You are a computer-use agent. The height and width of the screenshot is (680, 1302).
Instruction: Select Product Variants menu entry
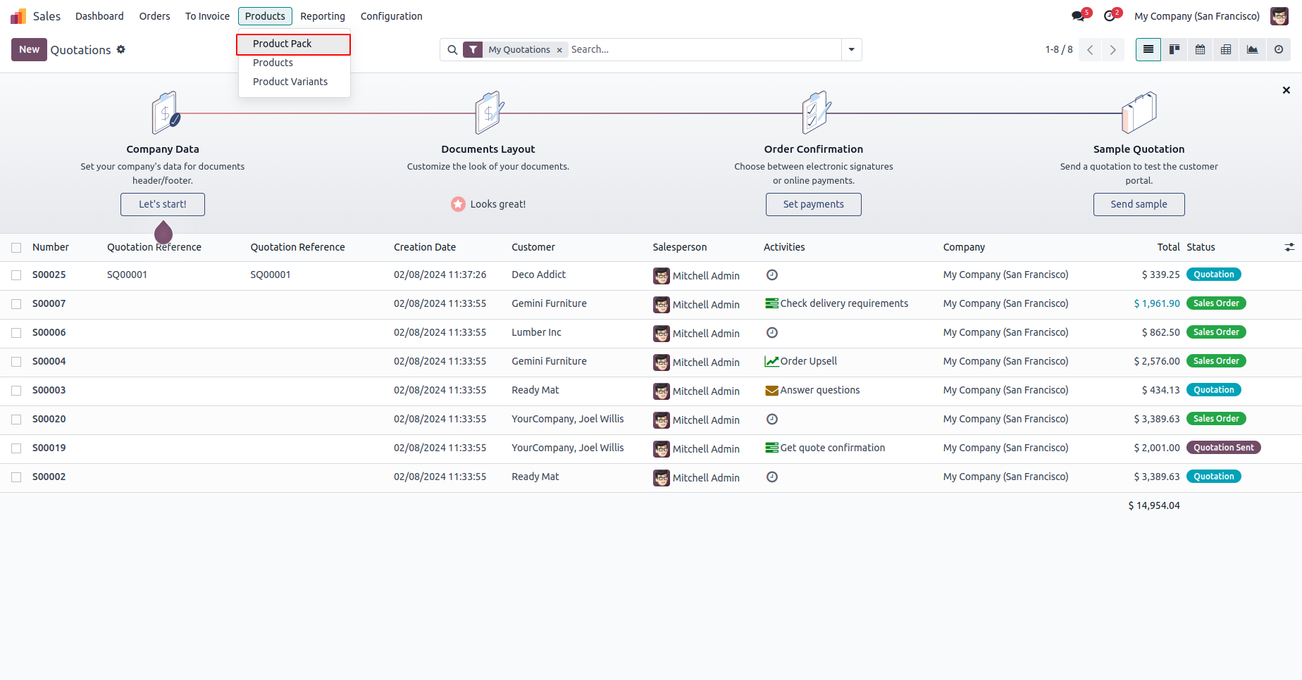pos(293,82)
